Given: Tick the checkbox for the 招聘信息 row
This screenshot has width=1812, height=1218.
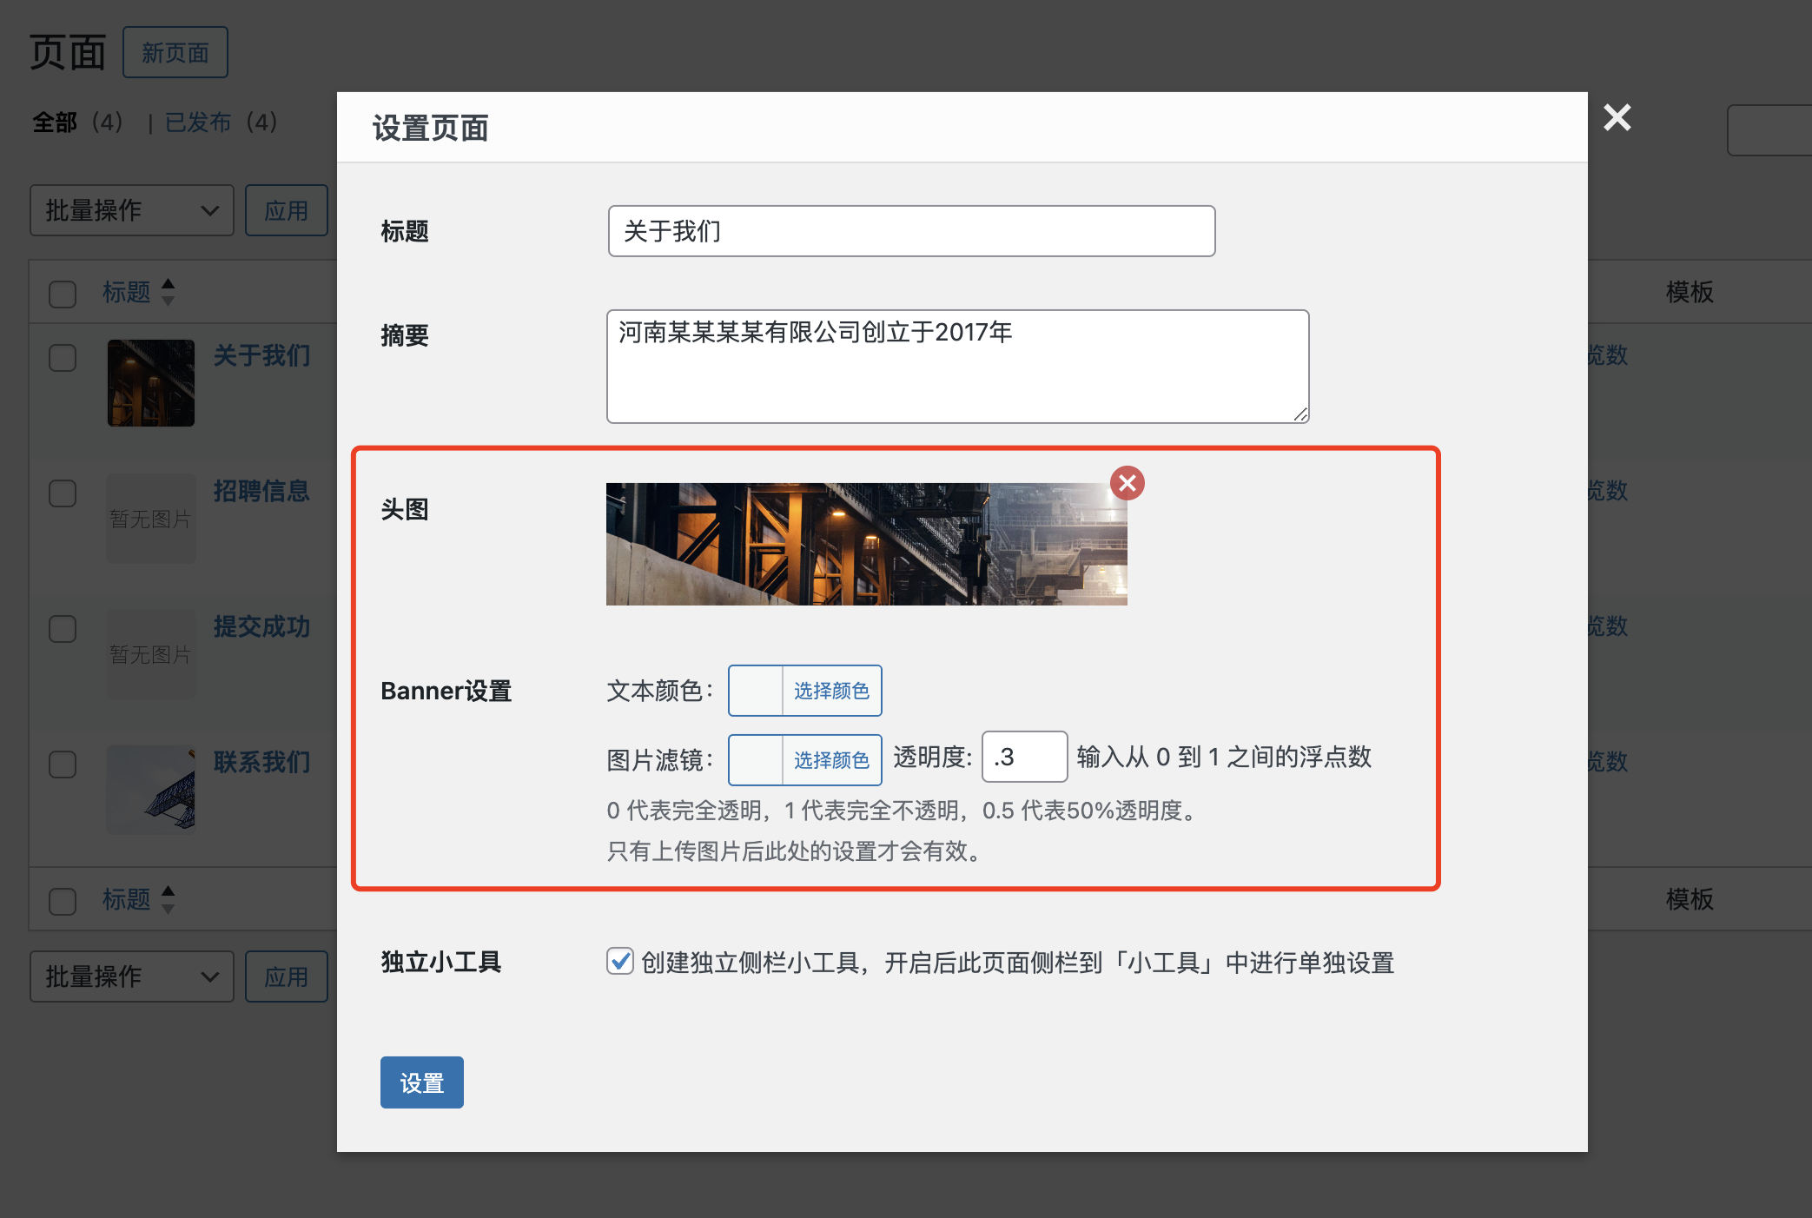Looking at the screenshot, I should tap(63, 493).
